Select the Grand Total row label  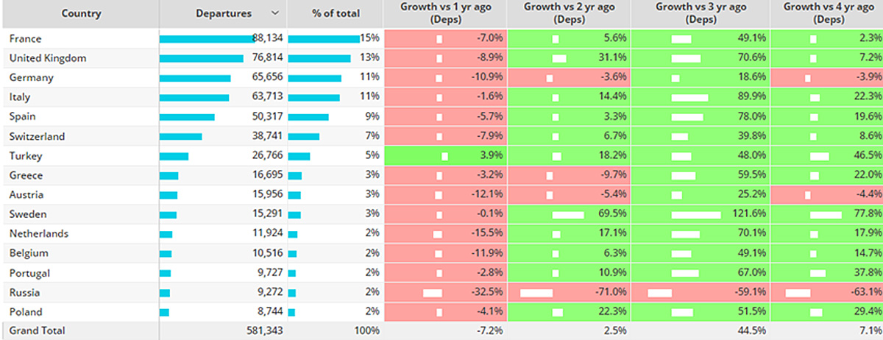click(x=38, y=330)
